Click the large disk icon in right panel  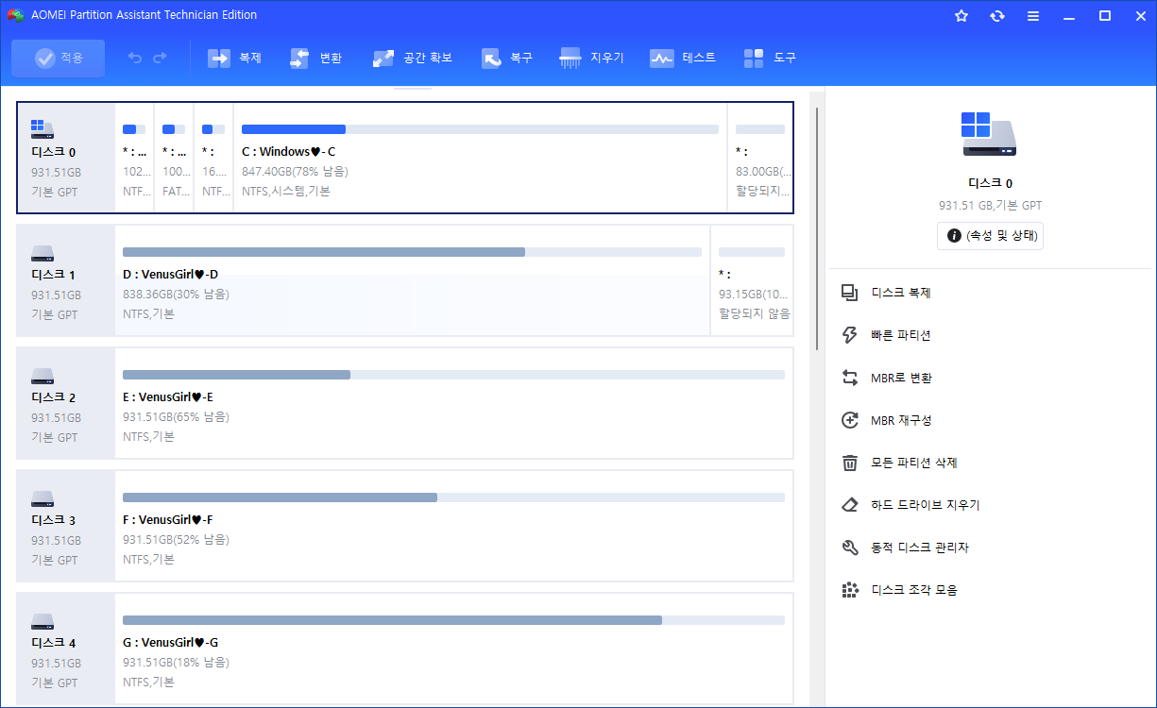pos(989,134)
